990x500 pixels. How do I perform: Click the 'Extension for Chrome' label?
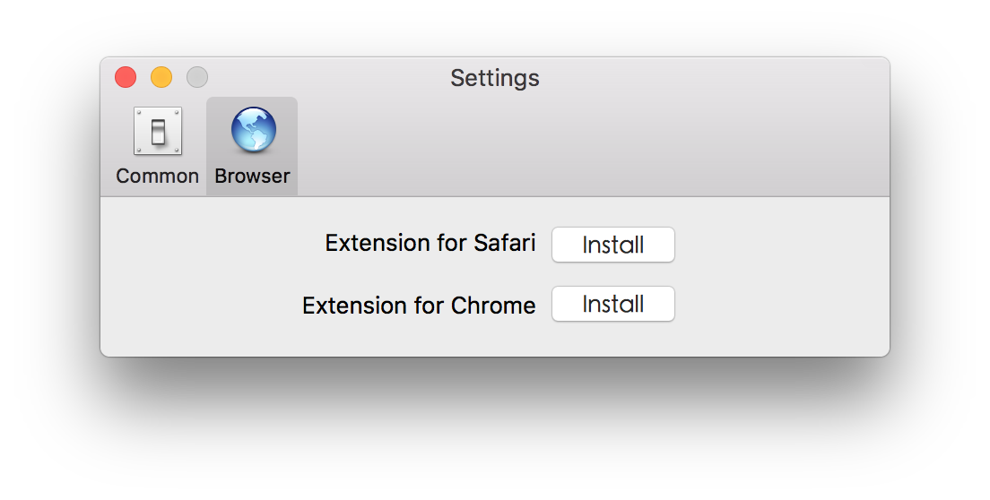[x=419, y=306]
